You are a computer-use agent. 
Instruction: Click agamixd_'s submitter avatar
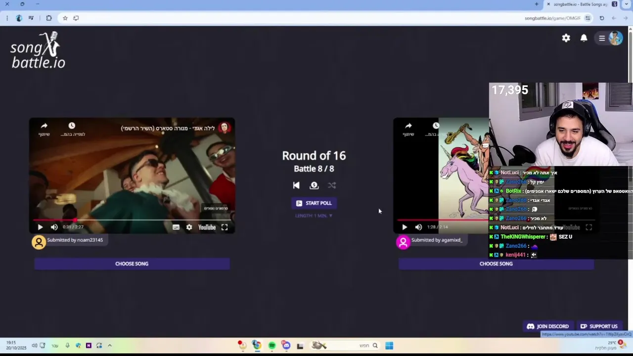point(403,242)
